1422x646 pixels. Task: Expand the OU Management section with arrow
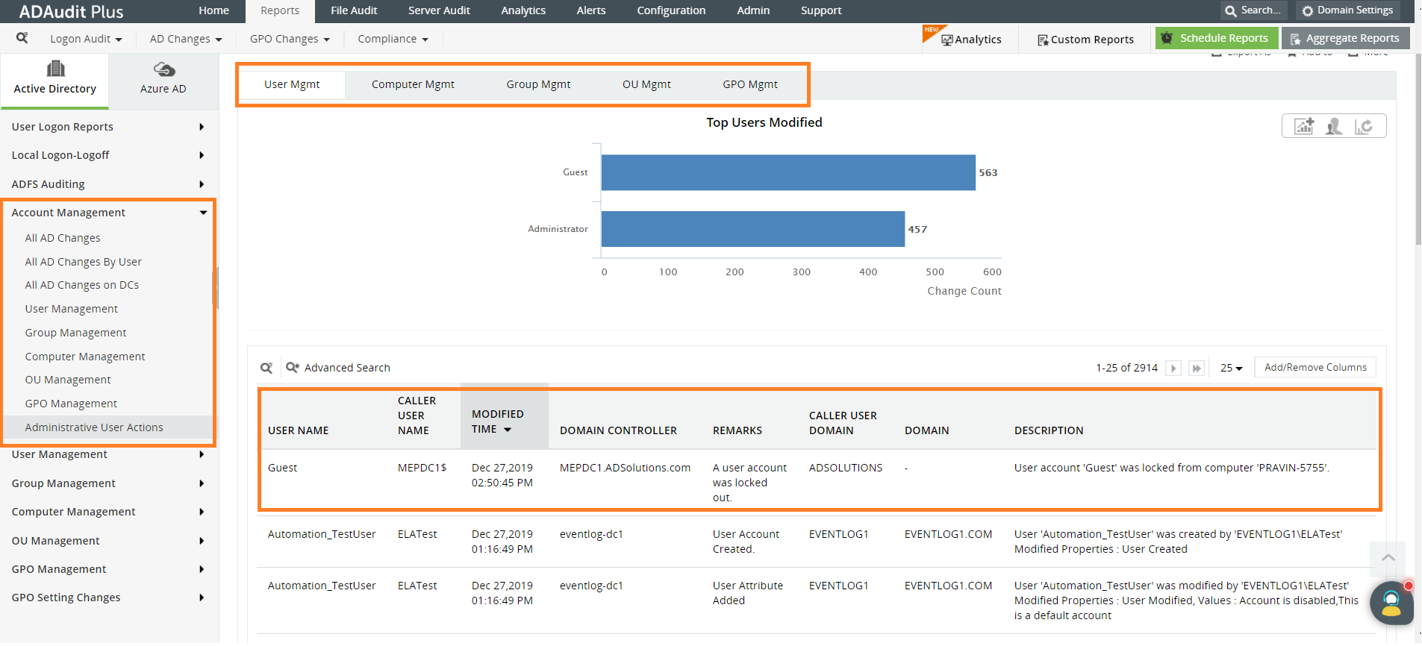[x=108, y=541]
